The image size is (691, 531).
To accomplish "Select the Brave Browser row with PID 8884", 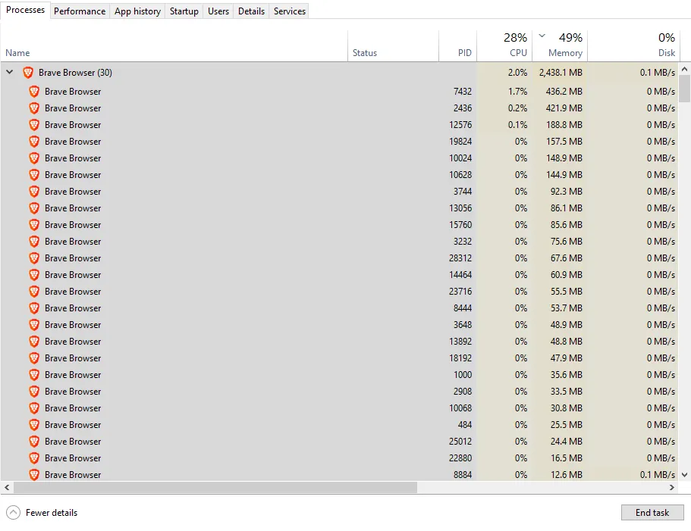I will [340, 475].
